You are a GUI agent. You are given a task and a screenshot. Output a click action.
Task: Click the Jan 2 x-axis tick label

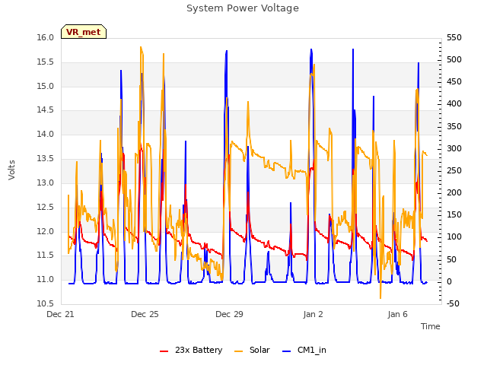coord(313,314)
